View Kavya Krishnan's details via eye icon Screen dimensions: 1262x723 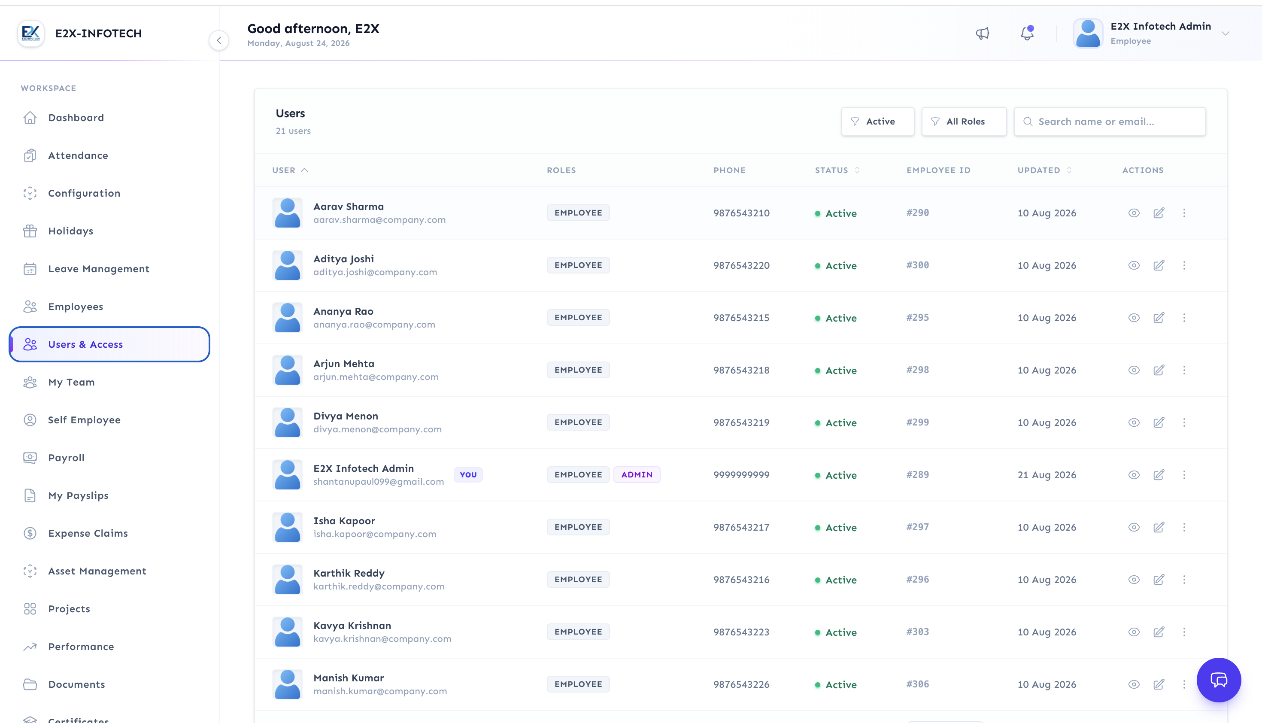pyautogui.click(x=1134, y=632)
